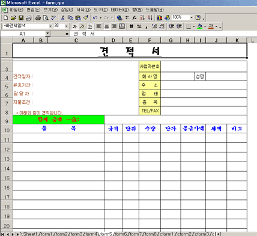Image resolution: width=257 pixels, height=236 pixels.
Task: Open the 파일(F) menu
Action: pos(17,10)
